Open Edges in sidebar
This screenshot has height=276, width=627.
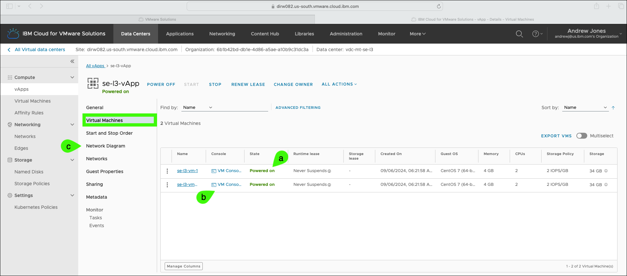point(21,148)
